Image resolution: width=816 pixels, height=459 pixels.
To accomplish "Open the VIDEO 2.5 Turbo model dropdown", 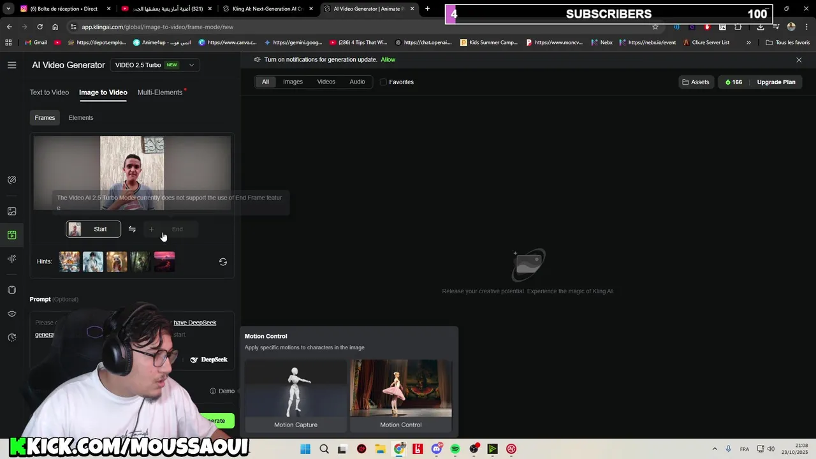I will tap(155, 65).
